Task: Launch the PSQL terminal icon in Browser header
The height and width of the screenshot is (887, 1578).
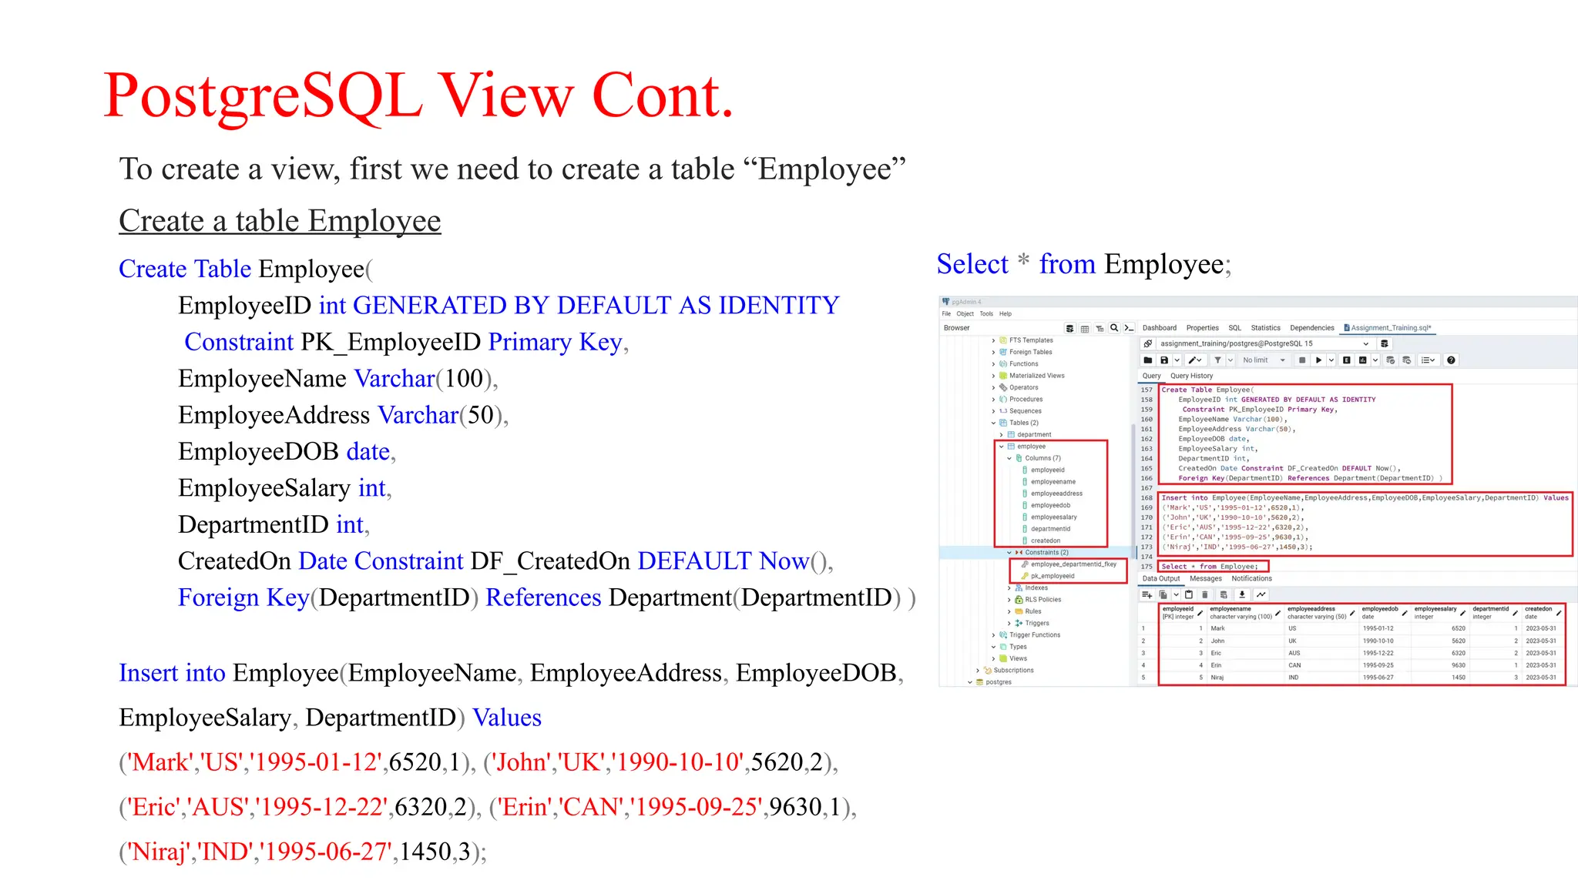Action: pyautogui.click(x=1129, y=328)
